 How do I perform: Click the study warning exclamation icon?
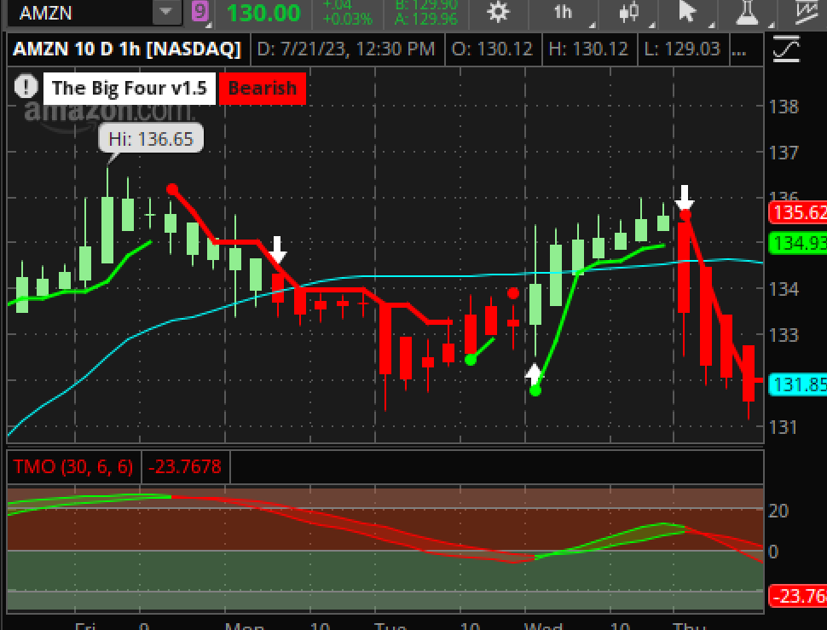[26, 87]
